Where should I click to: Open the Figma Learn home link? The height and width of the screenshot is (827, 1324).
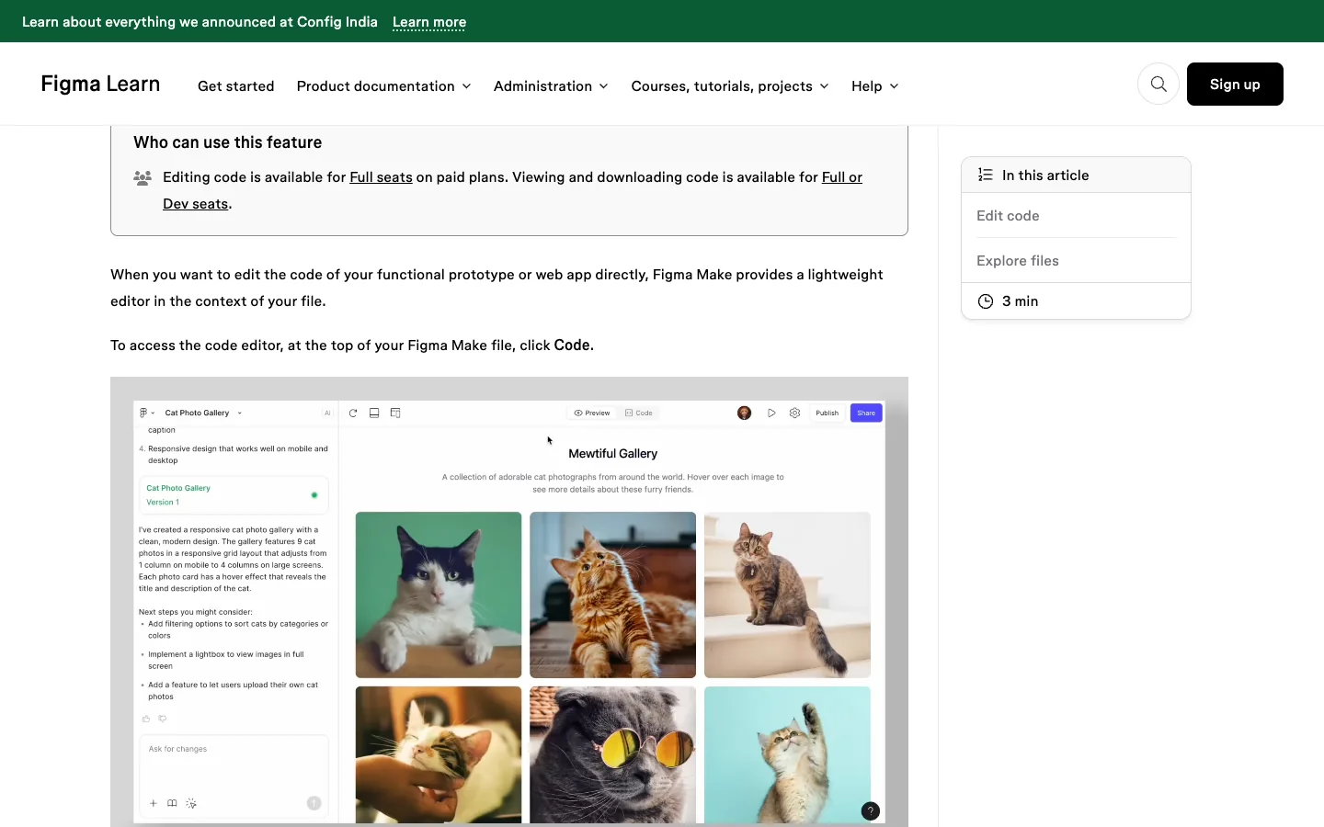[100, 85]
